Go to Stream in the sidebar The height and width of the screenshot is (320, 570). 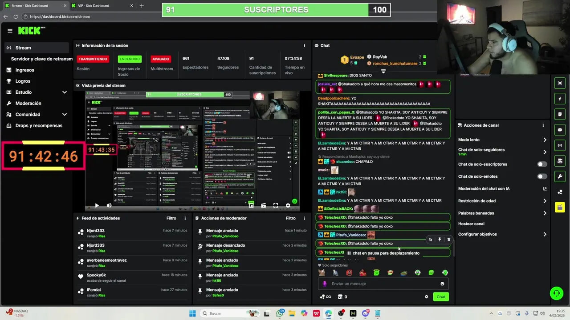click(37, 48)
